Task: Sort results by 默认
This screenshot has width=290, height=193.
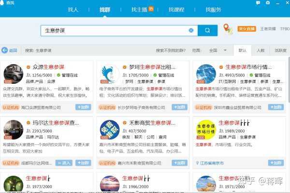Action: pos(243,50)
